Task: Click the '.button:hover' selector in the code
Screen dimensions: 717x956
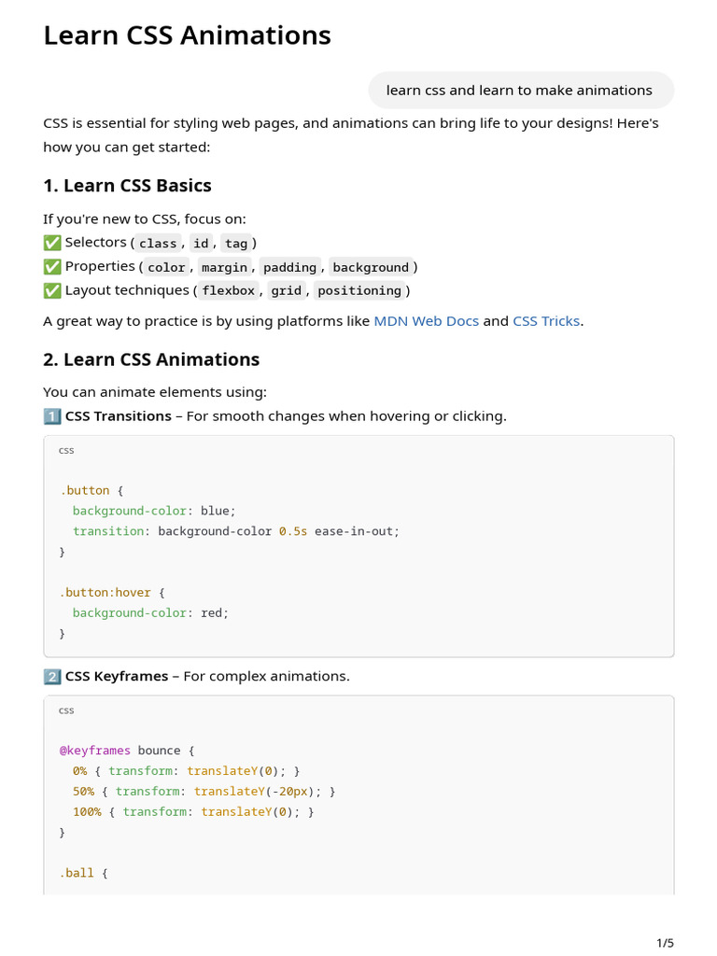Action: [x=105, y=593]
